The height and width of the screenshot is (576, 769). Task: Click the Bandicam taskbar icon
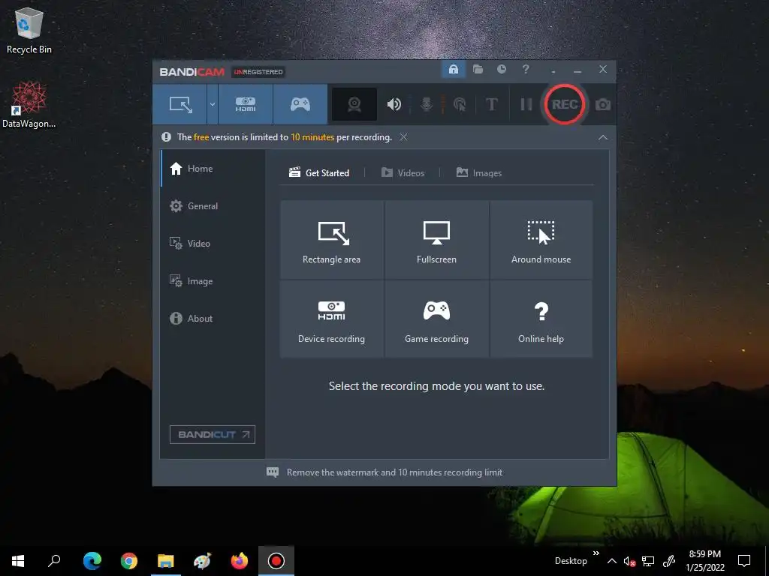276,561
